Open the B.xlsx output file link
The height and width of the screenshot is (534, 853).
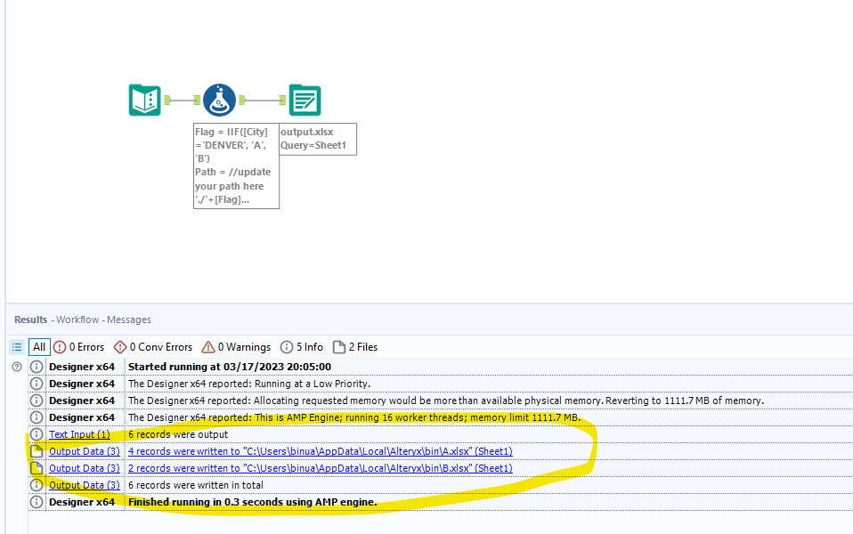point(320,467)
